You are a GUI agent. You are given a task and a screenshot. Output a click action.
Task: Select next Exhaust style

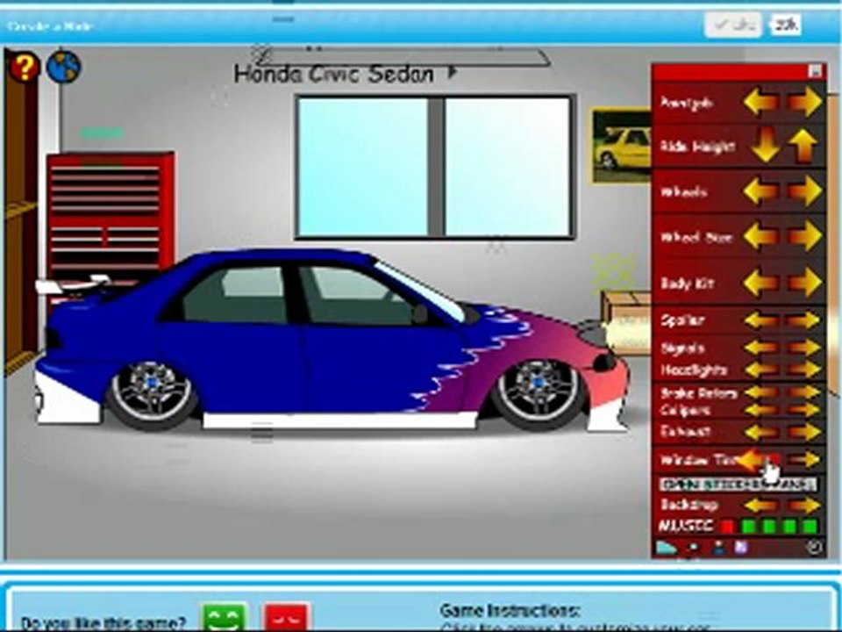click(x=805, y=432)
